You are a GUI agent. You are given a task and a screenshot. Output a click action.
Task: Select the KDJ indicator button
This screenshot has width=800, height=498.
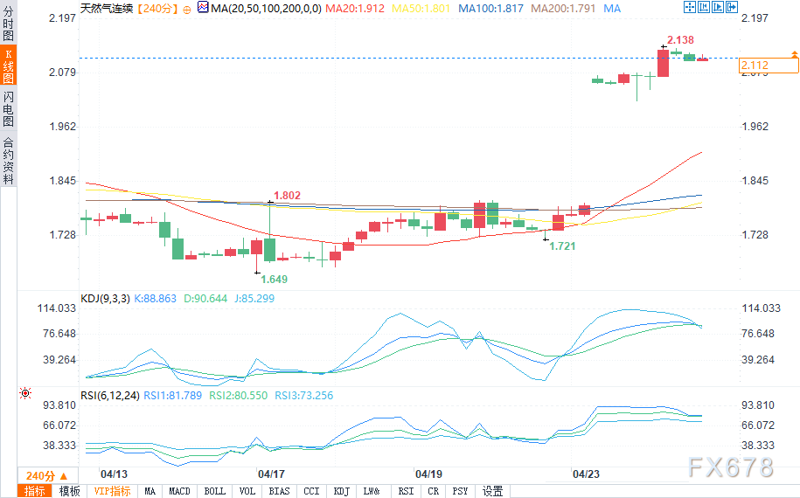pyautogui.click(x=341, y=491)
